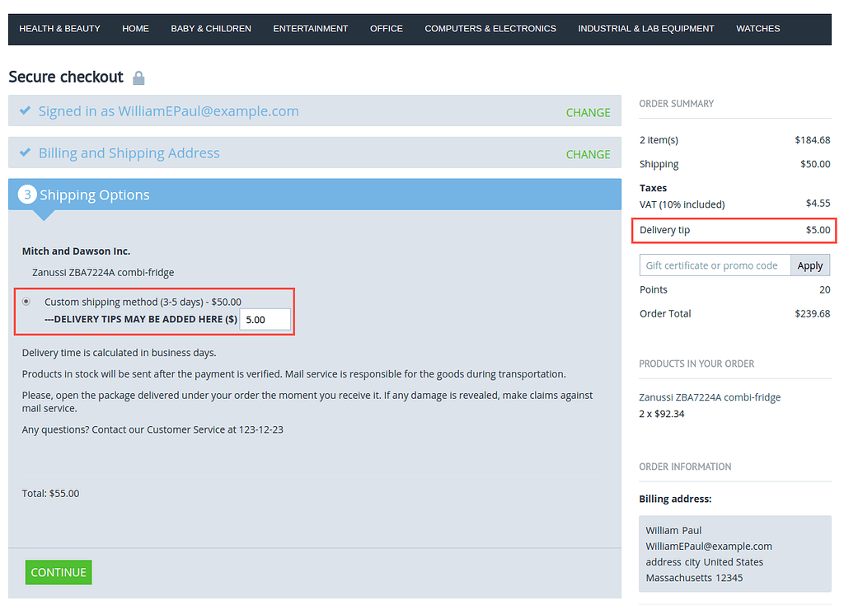Click the CONTINUE button
The image size is (844, 610).
point(58,572)
